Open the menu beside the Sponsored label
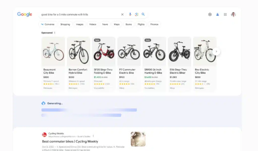 (x=55, y=32)
